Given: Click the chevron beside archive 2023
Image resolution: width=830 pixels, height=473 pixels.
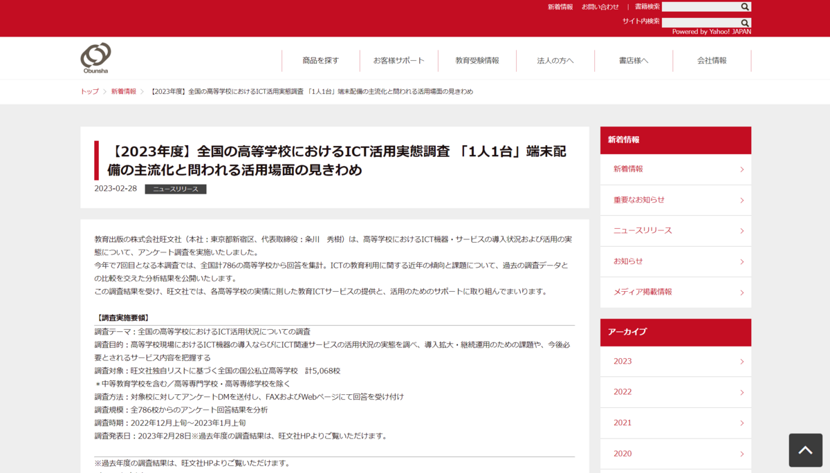Looking at the screenshot, I should click(x=742, y=362).
